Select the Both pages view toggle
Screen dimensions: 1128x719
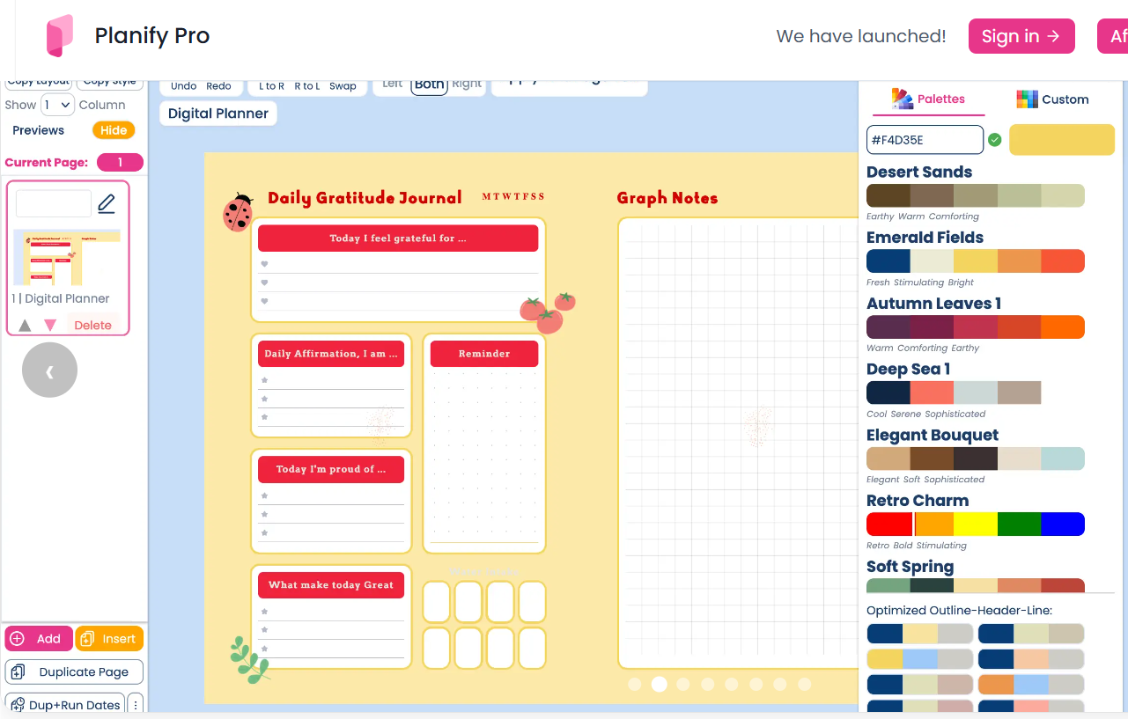point(429,84)
